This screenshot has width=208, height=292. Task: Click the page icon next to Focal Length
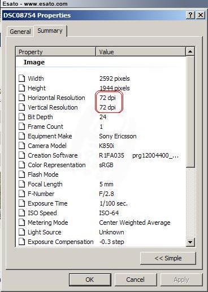tap(22, 184)
